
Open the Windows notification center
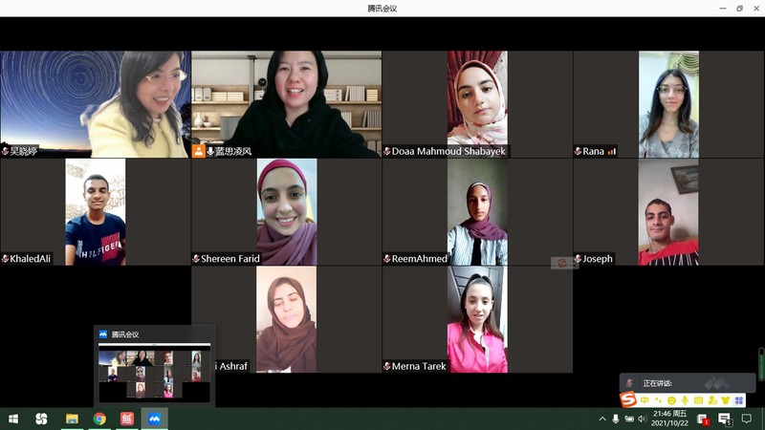coord(747,419)
